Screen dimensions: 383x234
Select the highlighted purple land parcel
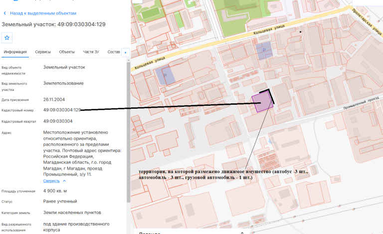point(262,103)
